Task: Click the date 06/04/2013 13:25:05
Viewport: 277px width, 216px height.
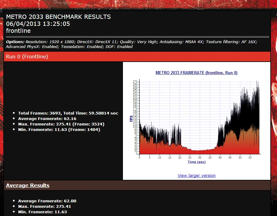Action: pyautogui.click(x=38, y=24)
